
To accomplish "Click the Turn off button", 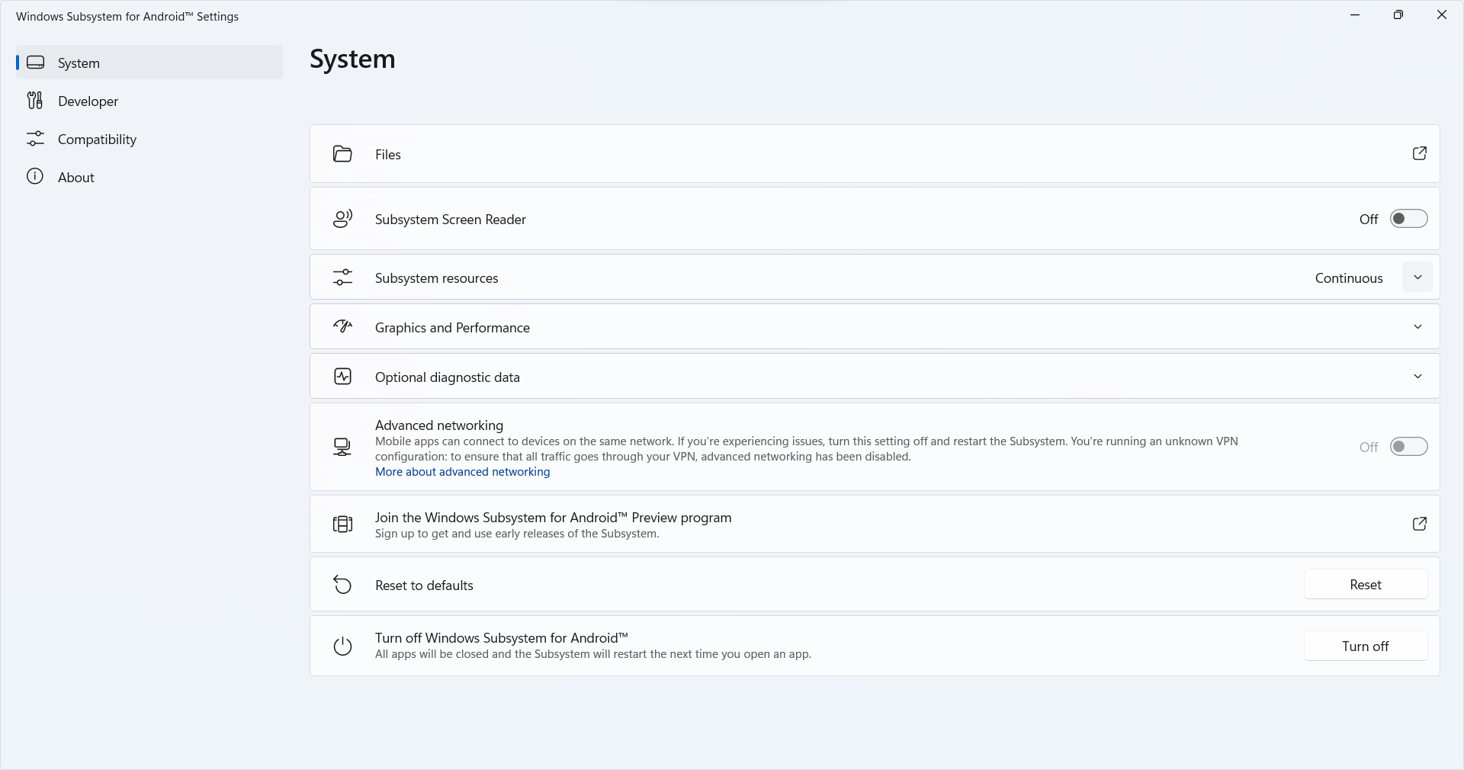I will coord(1366,646).
